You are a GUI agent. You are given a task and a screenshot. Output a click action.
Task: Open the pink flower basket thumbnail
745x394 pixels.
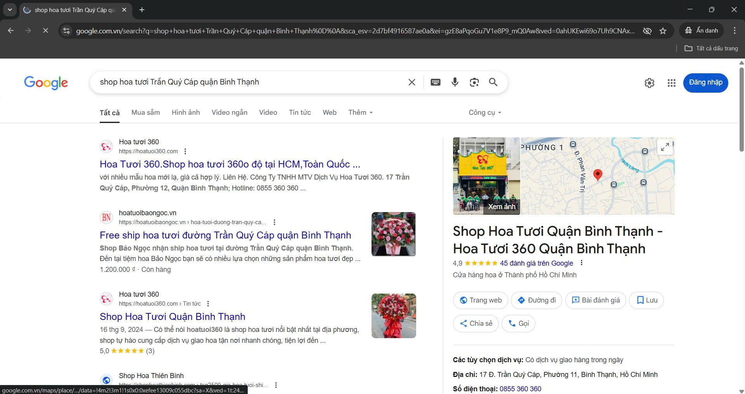[394, 234]
